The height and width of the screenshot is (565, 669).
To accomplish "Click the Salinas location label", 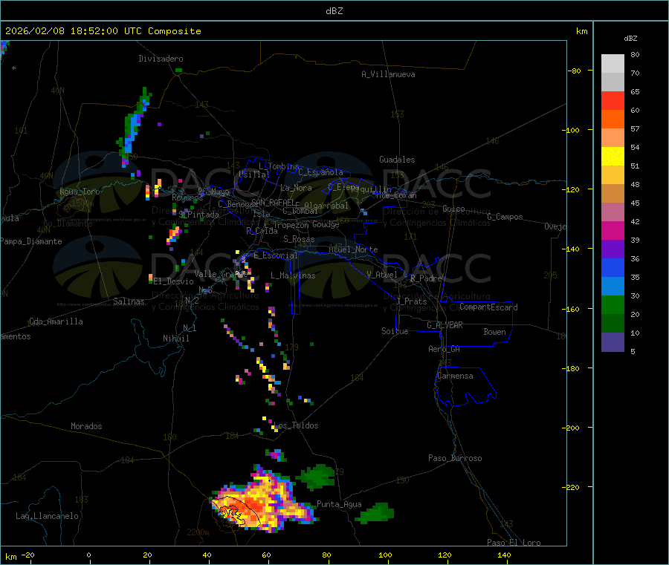I will pos(129,301).
